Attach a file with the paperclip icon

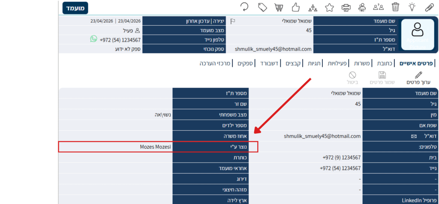tap(429, 7)
